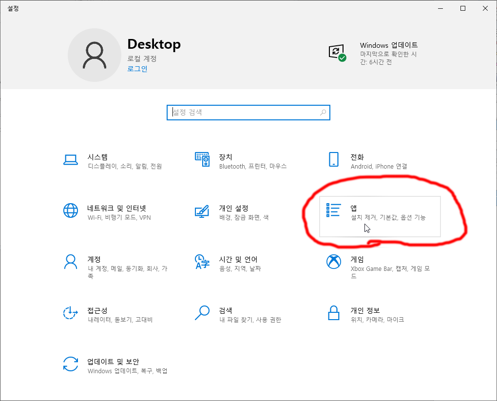The width and height of the screenshot is (497, 401).
Task: Click the 로그인 sign-in link
Action: point(137,69)
